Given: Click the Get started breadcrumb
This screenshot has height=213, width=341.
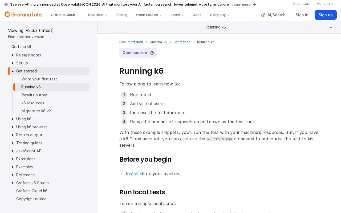Looking at the screenshot, I should (x=182, y=42).
